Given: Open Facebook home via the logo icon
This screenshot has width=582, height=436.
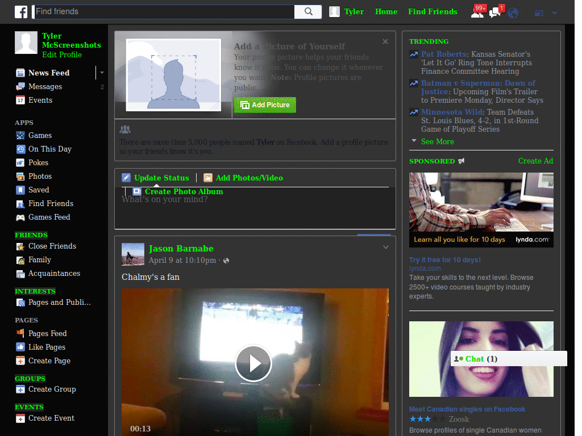Looking at the screenshot, I should click(x=20, y=11).
